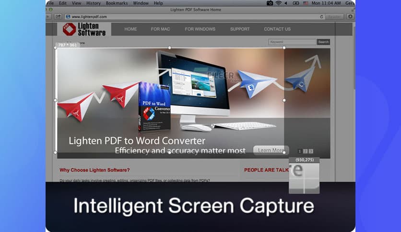This screenshot has height=232, width=401.
Task: Click the downloads button beside Reader
Action: pyautogui.click(x=350, y=17)
